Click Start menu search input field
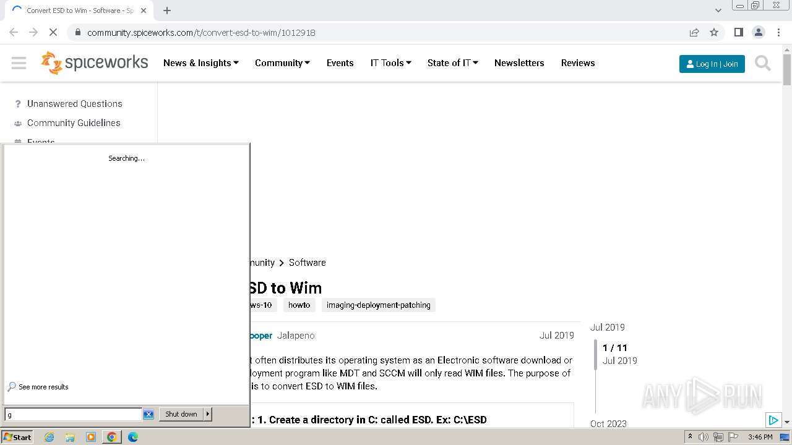 (74, 414)
